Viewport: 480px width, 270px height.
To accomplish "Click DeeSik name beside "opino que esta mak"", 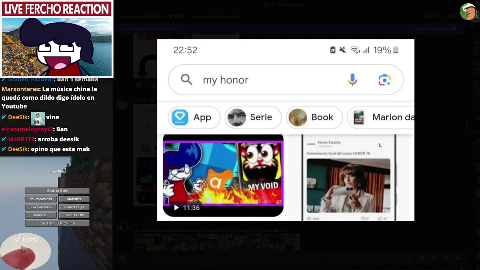I will pos(18,149).
